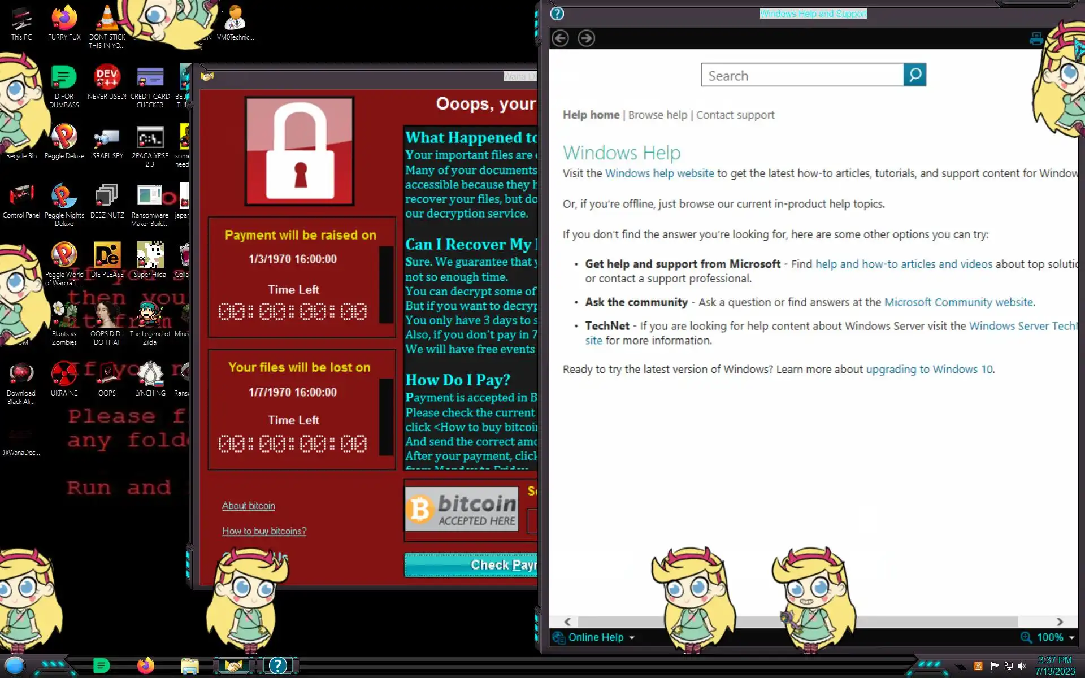The image size is (1085, 678).
Task: Click the back arrow in Help window
Action: 560,38
